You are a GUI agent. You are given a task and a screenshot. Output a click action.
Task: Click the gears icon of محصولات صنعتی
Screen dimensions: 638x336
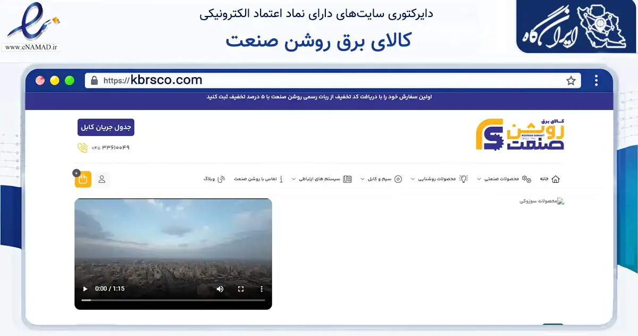point(527,179)
